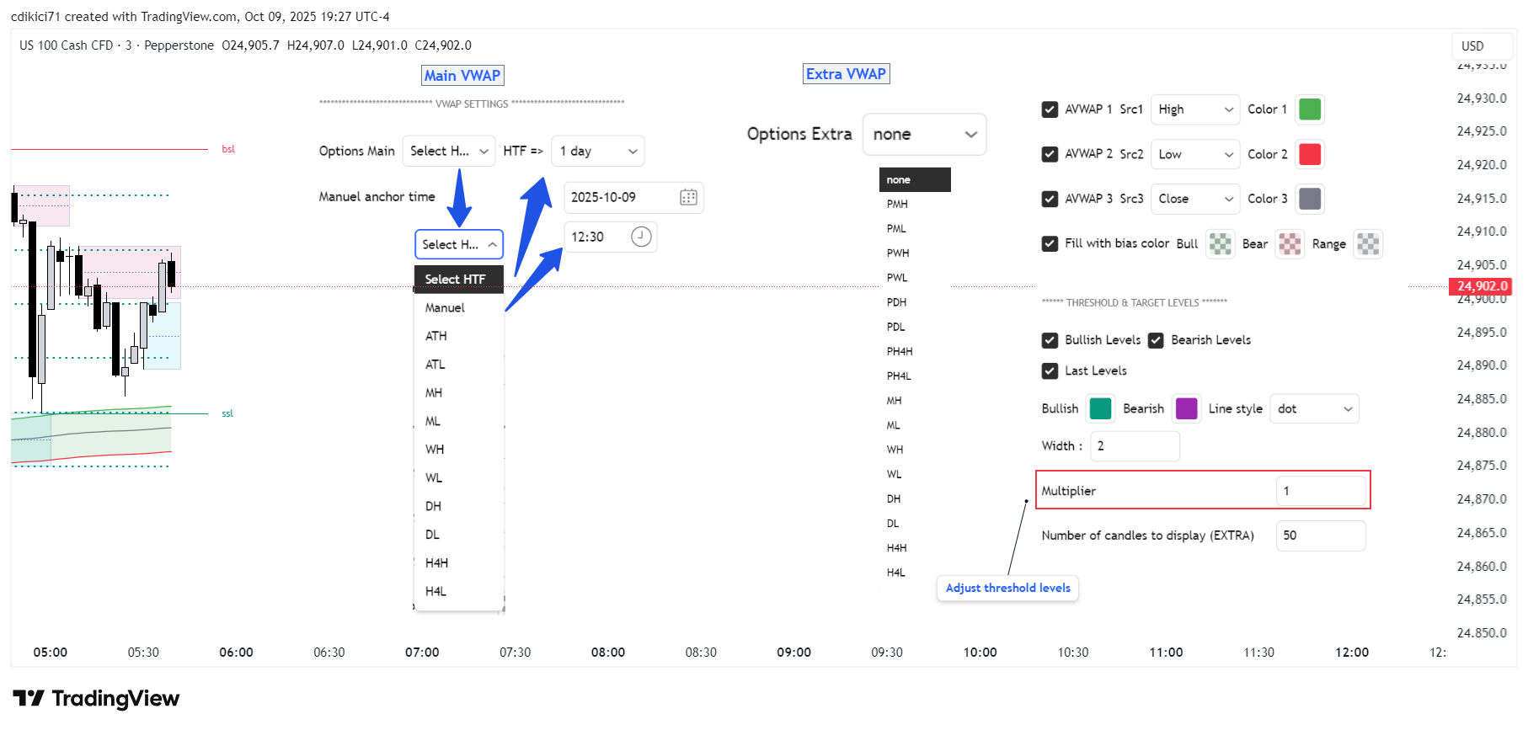Click the clock icon in time field
The width and height of the screenshot is (1528, 730).
pyautogui.click(x=641, y=237)
